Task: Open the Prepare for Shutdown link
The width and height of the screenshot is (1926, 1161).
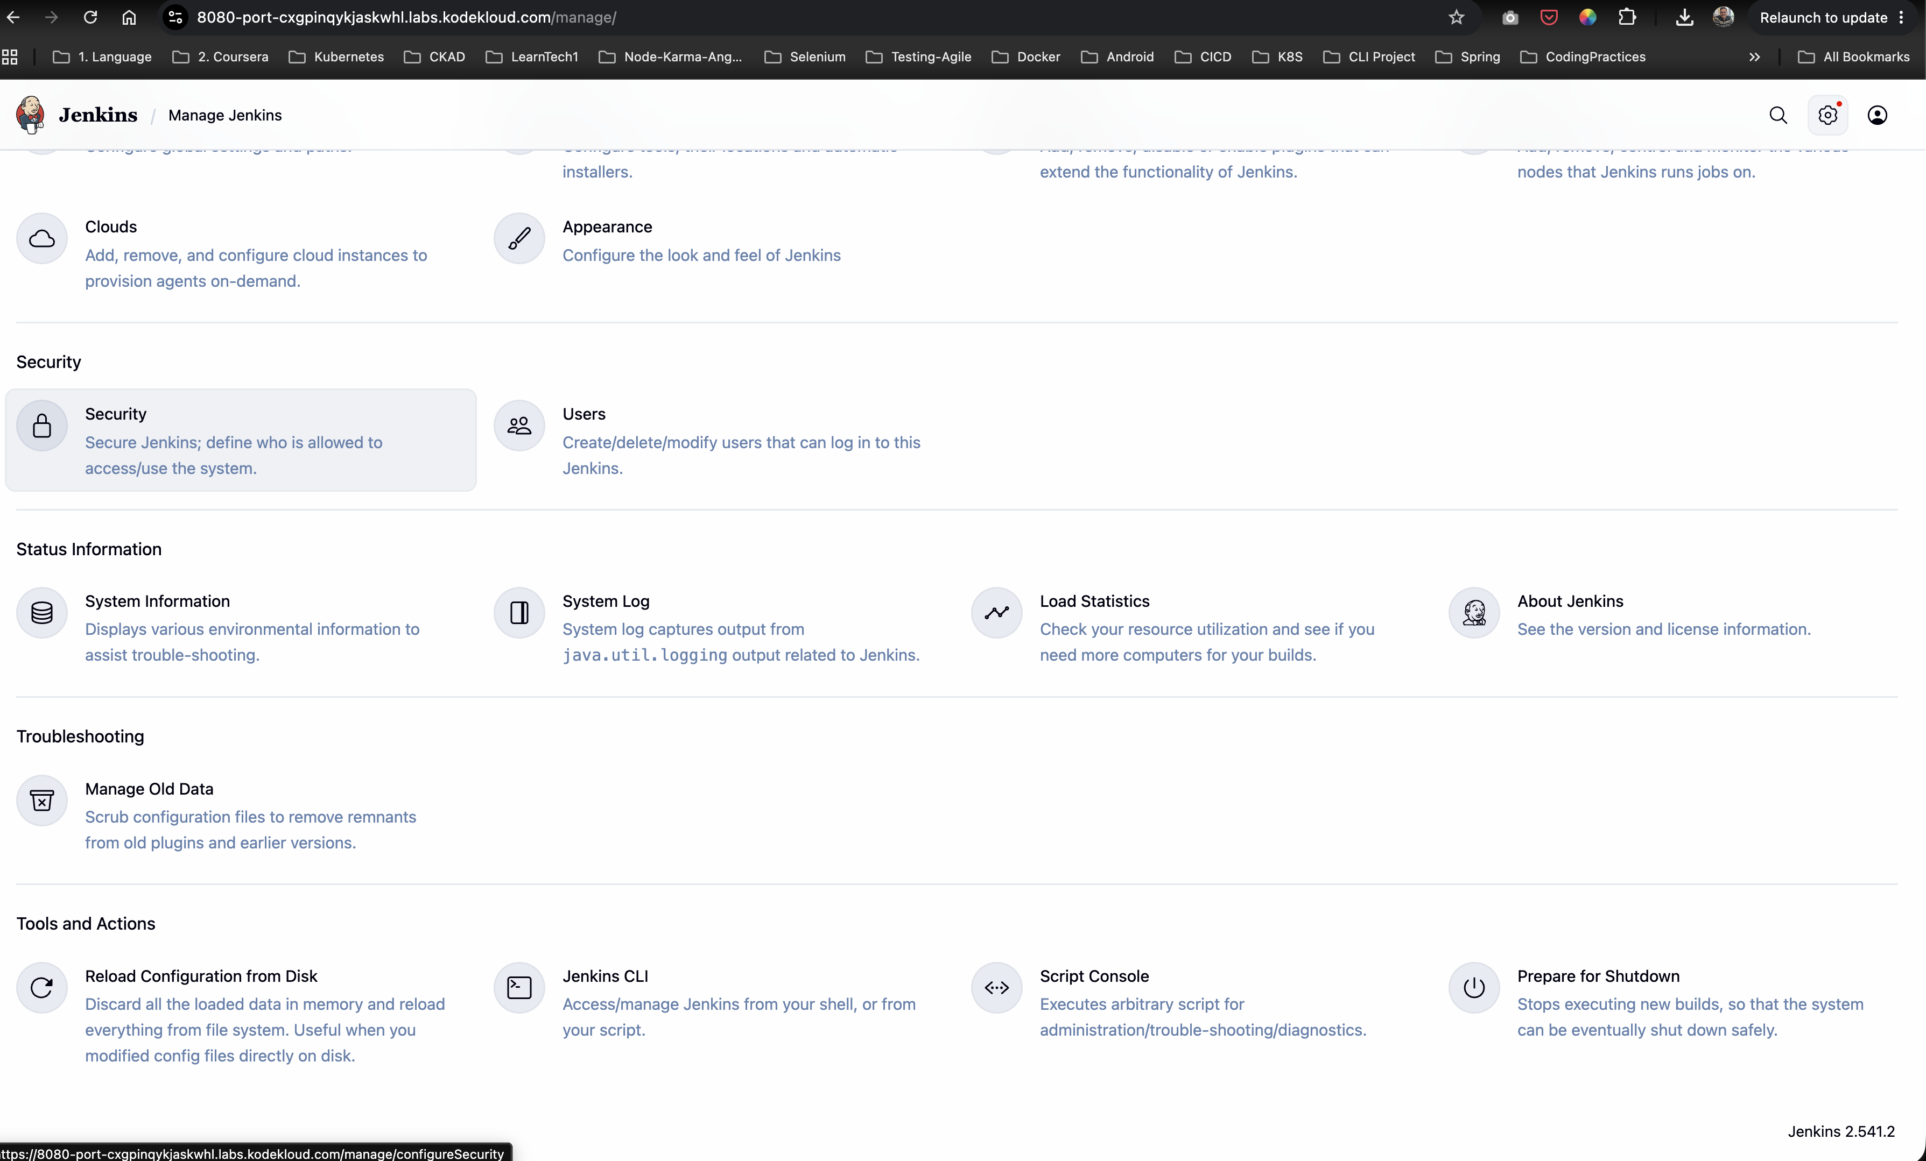Action: [1599, 976]
